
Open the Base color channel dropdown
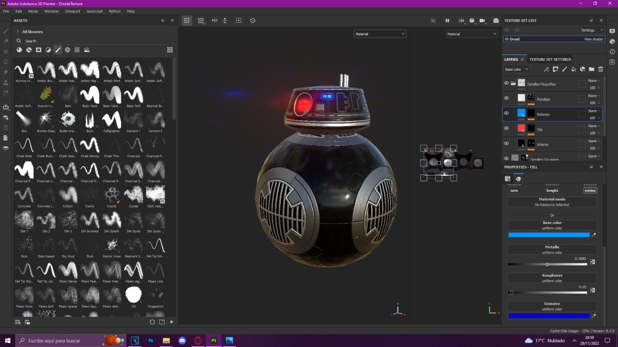coord(516,69)
